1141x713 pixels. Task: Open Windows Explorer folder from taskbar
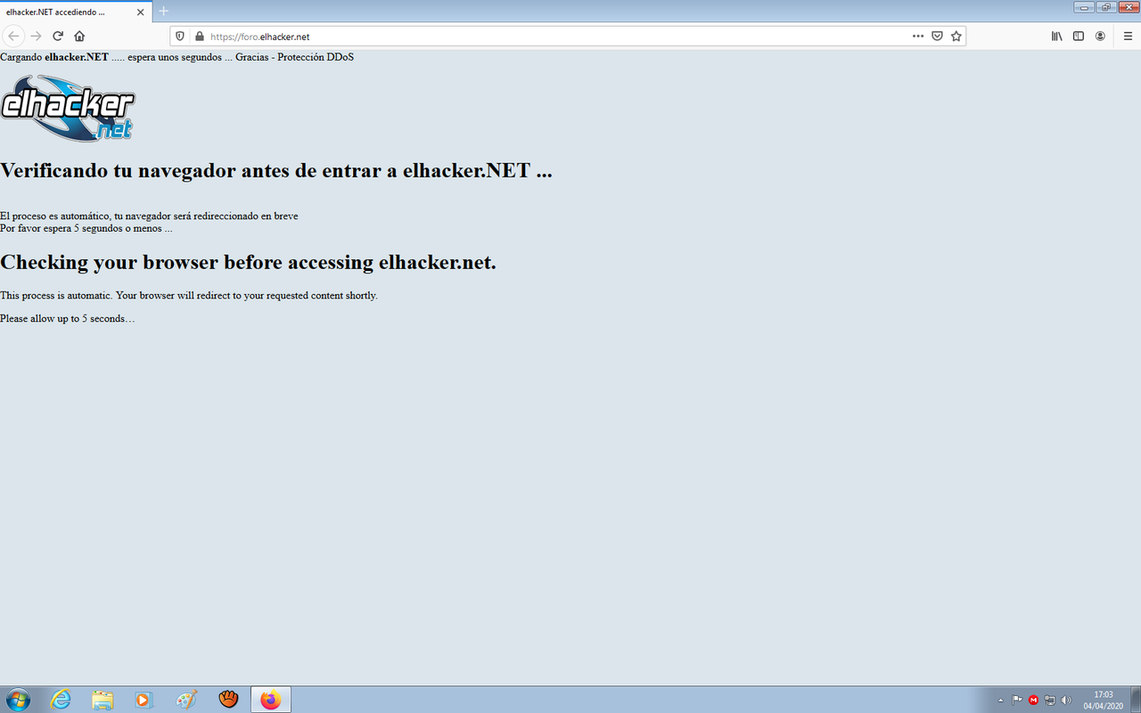pos(103,700)
